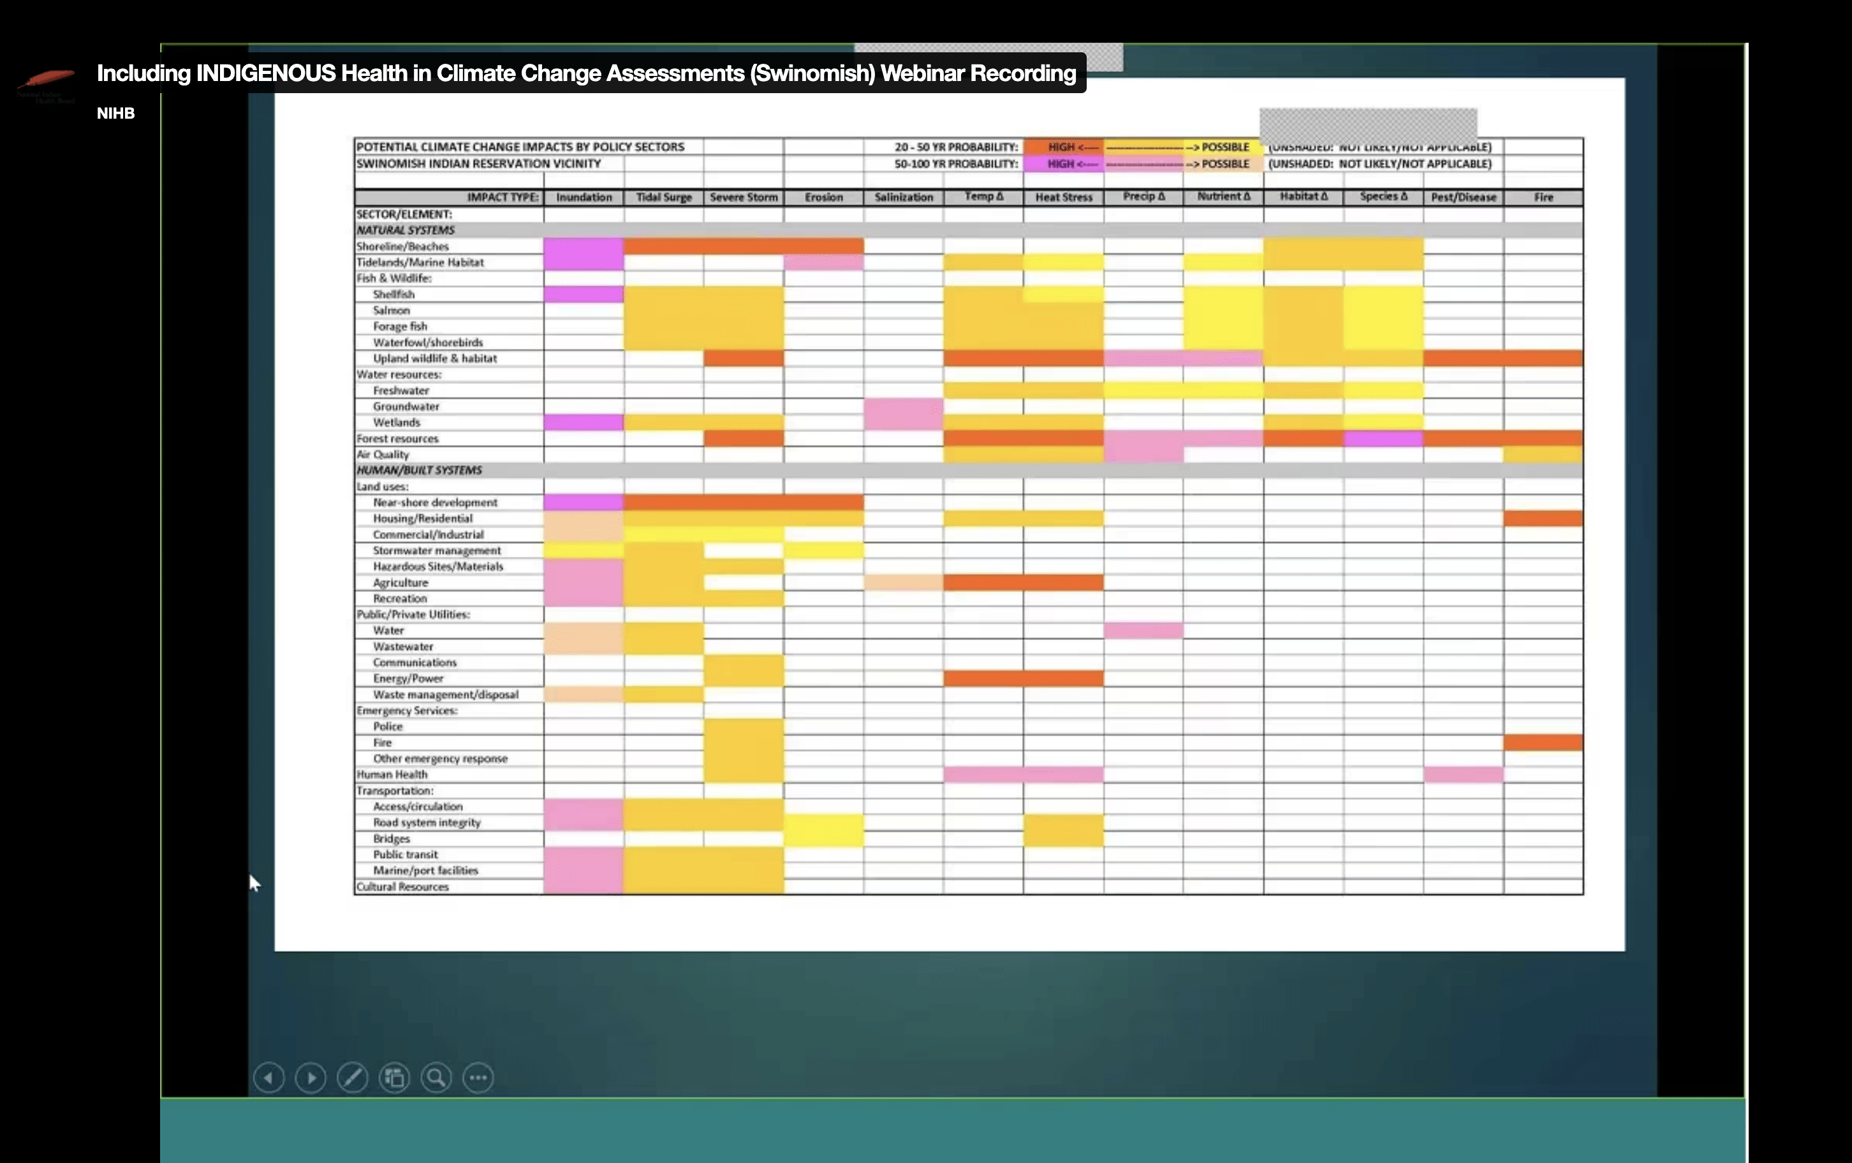Click the Marine/port facilities row label
This screenshot has width=1852, height=1163.
click(426, 870)
